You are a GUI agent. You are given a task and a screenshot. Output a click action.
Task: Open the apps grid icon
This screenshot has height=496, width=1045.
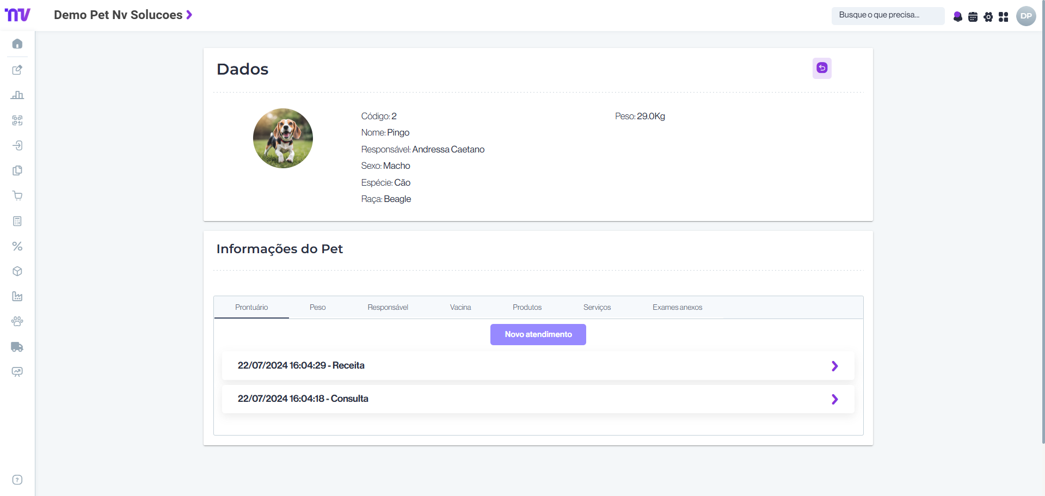coord(1004,17)
